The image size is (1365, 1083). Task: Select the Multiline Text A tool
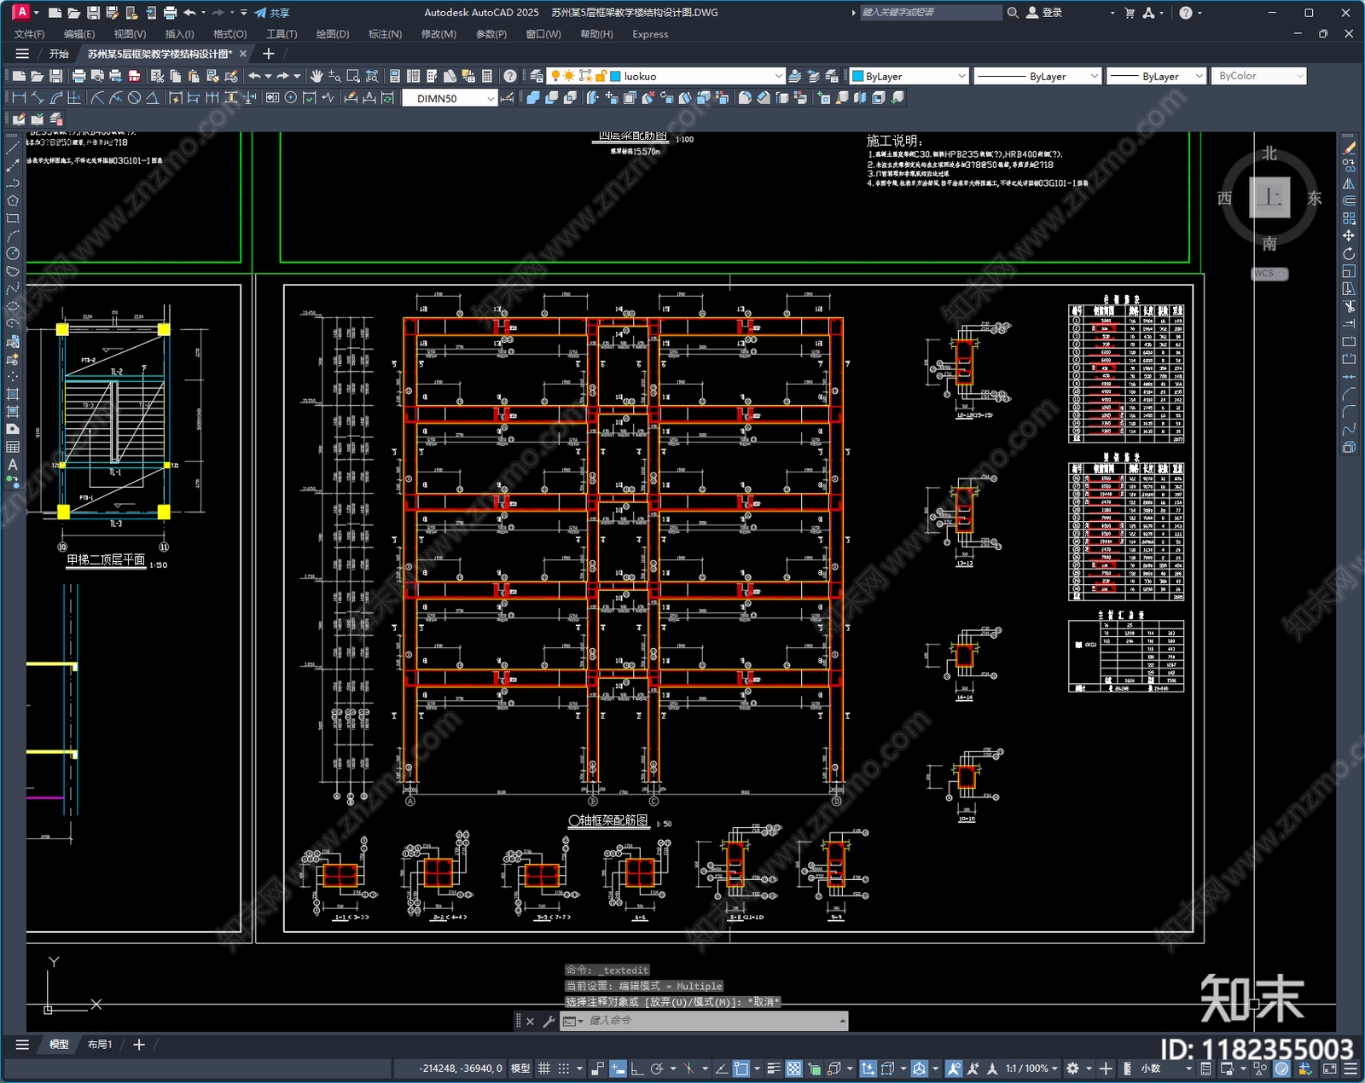(x=13, y=465)
